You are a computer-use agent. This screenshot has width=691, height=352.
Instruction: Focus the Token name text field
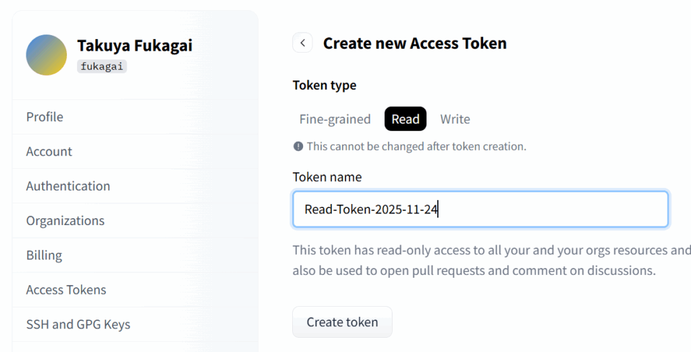[480, 209]
